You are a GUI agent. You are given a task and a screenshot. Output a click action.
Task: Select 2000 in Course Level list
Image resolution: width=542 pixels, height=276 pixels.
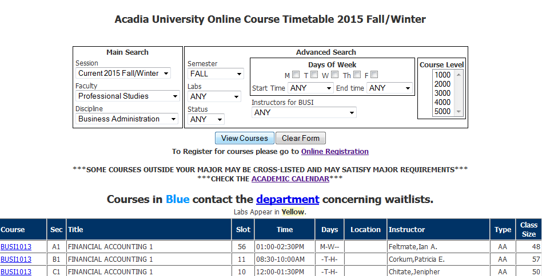point(443,84)
